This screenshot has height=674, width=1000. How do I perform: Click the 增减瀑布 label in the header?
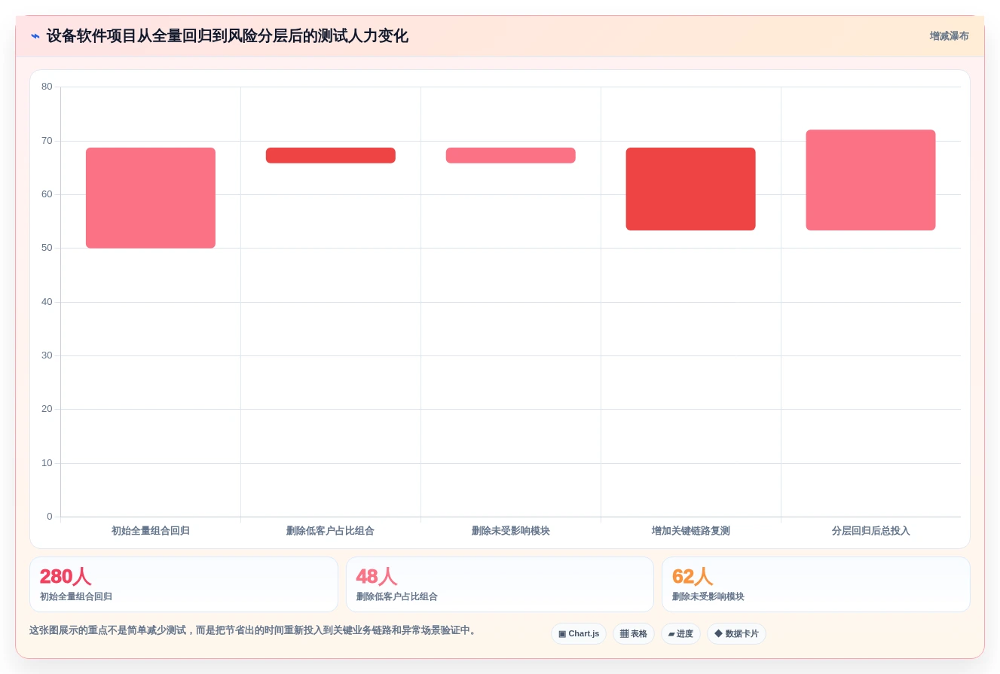949,36
